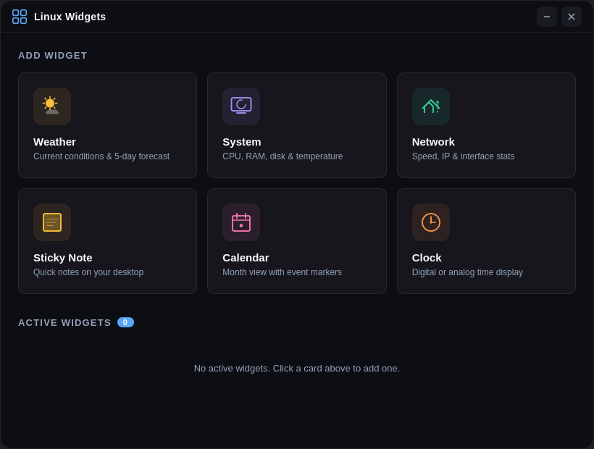The height and width of the screenshot is (449, 594).
Task: Click 'Speed, IP & interface stats' text
Action: (464, 156)
